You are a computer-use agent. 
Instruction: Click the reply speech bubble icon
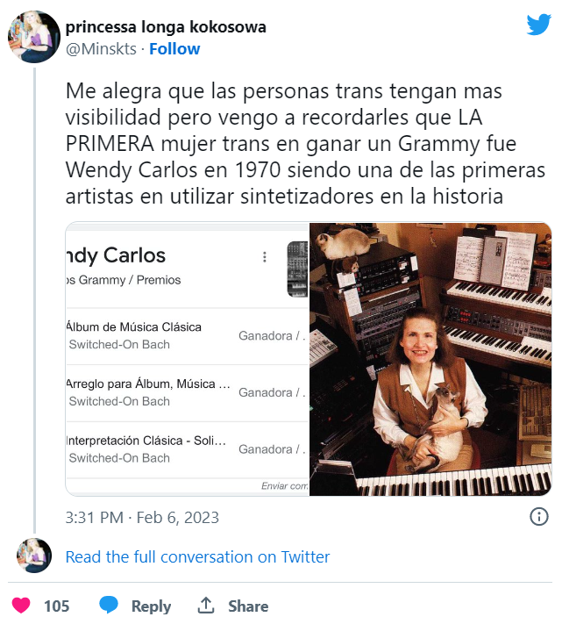pyautogui.click(x=109, y=606)
